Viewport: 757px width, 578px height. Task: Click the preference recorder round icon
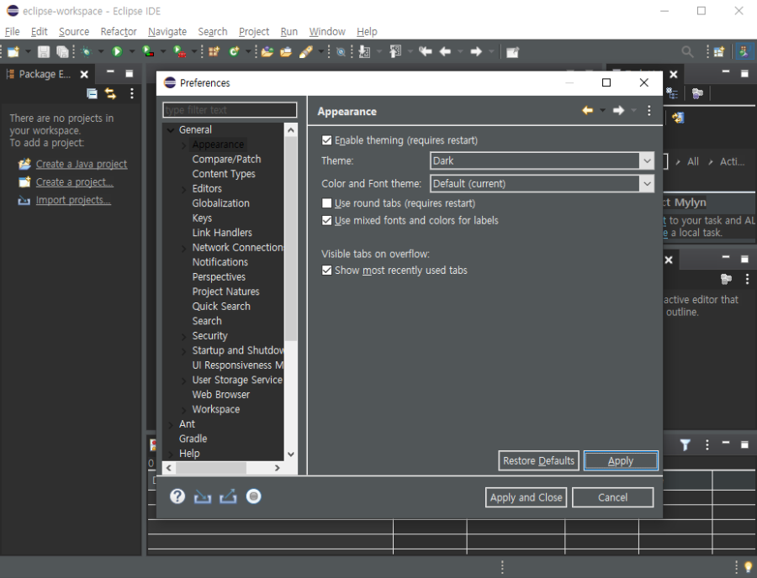pos(253,497)
